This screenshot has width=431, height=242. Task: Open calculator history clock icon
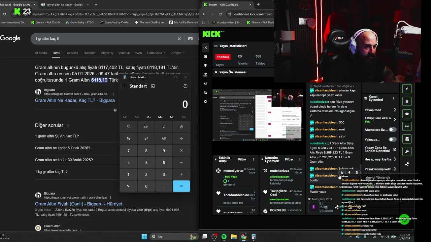(185, 86)
